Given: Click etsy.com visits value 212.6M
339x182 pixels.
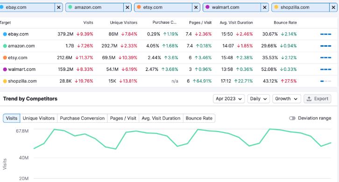Looking at the screenshot, I should click(x=64, y=58).
